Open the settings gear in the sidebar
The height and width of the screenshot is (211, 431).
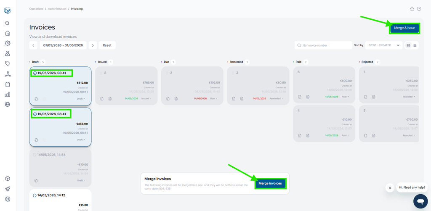[x=8, y=43]
